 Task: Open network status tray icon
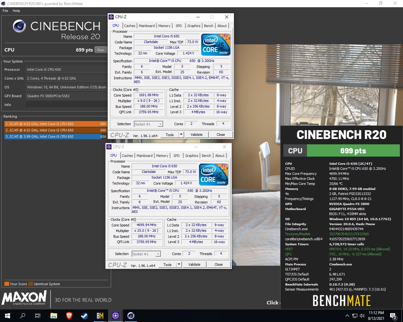(355, 316)
